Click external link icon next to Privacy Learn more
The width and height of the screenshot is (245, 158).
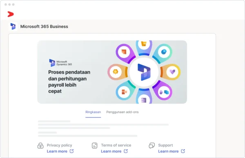[71, 151]
